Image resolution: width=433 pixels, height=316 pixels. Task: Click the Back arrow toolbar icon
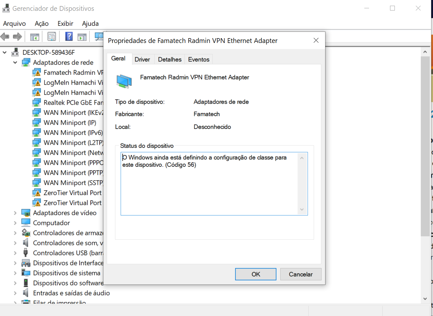(5, 37)
